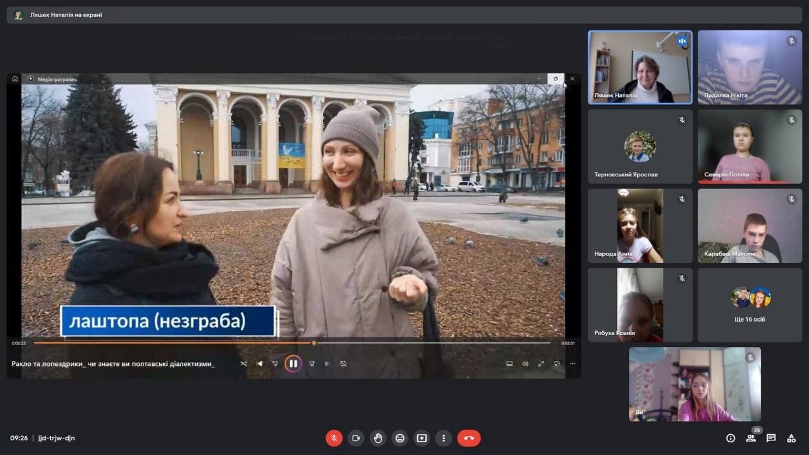This screenshot has width=809, height=455.
Task: Open more options three-dot menu in call bar
Action: (x=444, y=438)
